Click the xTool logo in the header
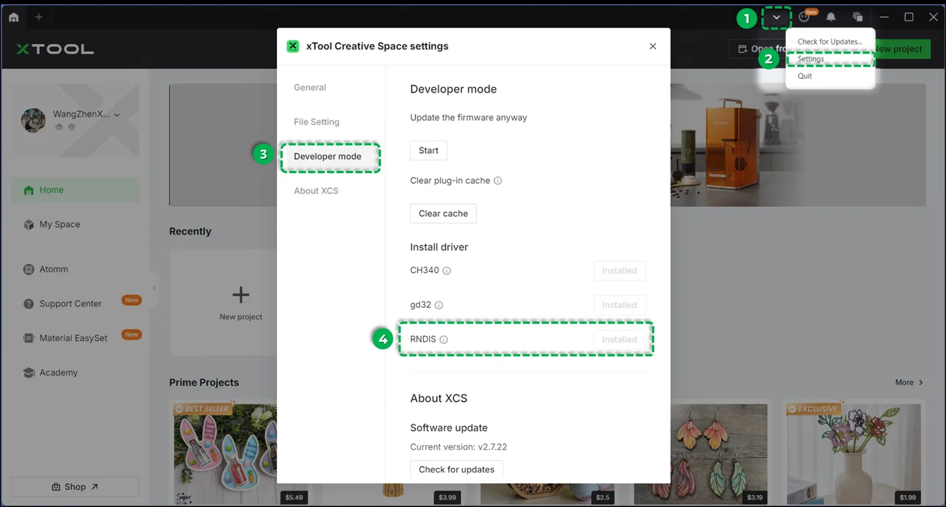The height and width of the screenshot is (507, 946). click(55, 49)
